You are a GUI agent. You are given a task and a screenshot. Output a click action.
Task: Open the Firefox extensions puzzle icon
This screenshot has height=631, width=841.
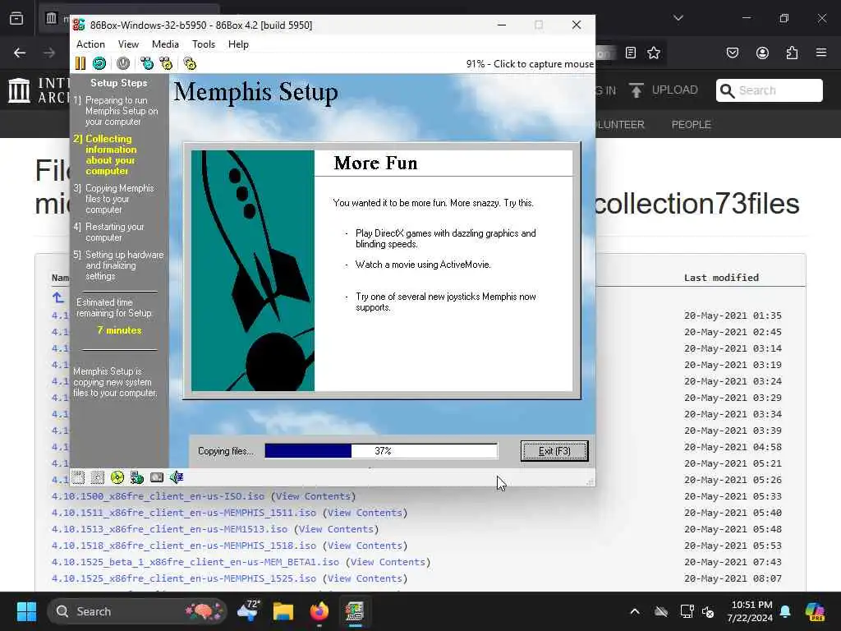click(x=792, y=53)
